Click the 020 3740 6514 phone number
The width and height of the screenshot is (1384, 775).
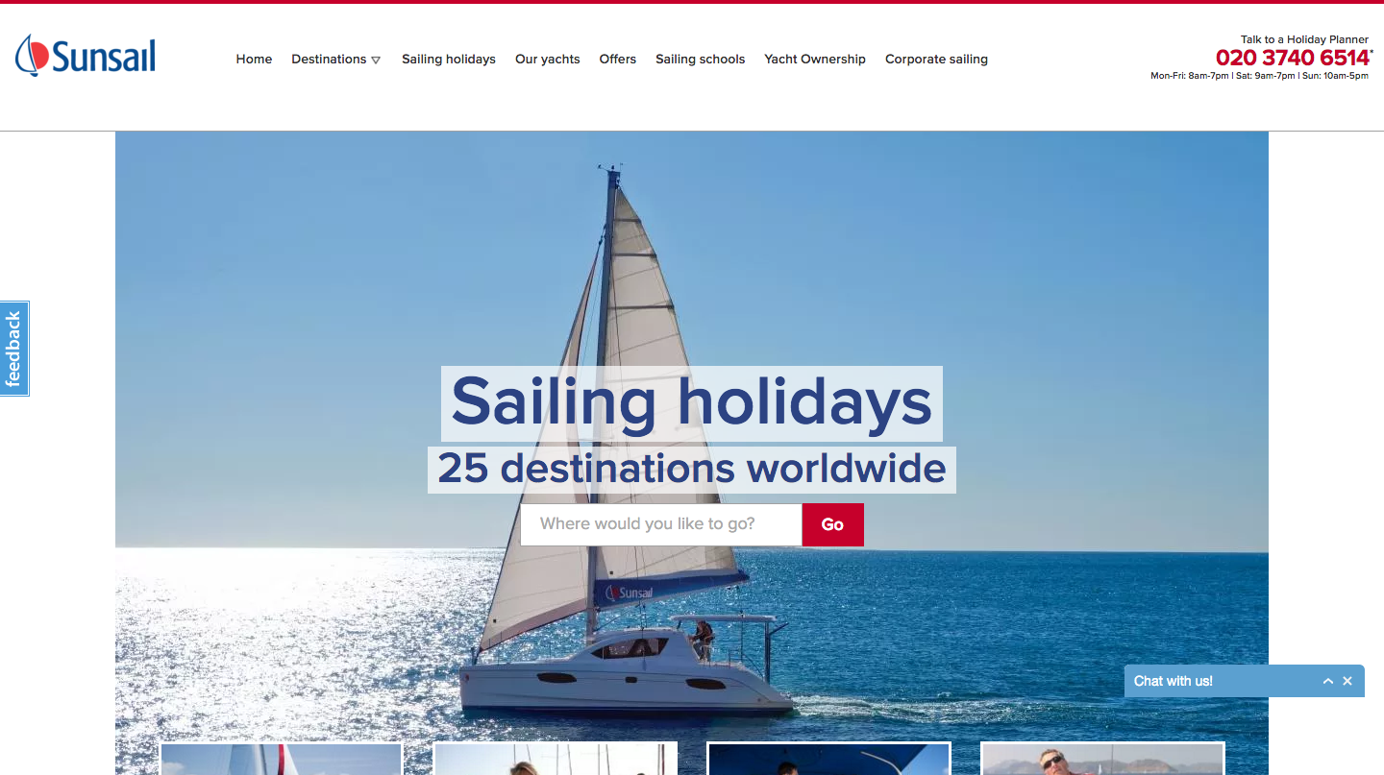click(x=1293, y=58)
